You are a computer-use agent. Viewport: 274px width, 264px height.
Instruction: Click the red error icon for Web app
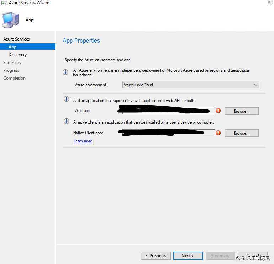pyautogui.click(x=218, y=111)
